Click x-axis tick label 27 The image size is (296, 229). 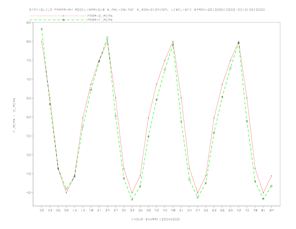(x=115, y=210)
